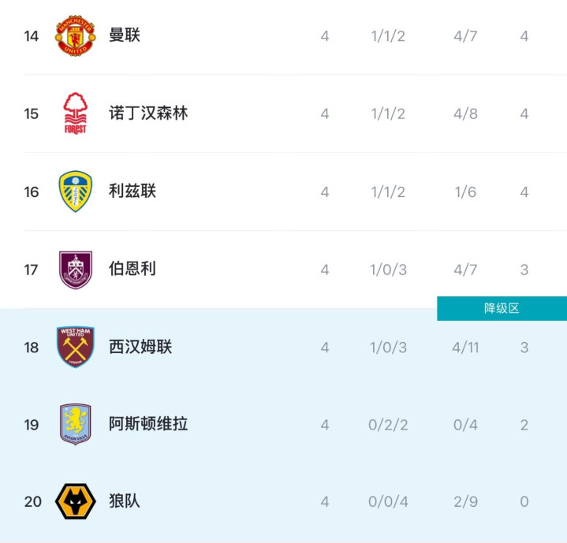Click the Manchester United club crest

76,35
